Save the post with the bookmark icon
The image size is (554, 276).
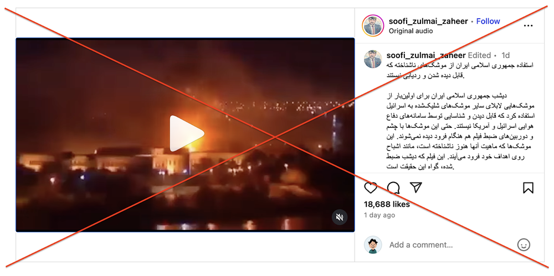click(528, 188)
